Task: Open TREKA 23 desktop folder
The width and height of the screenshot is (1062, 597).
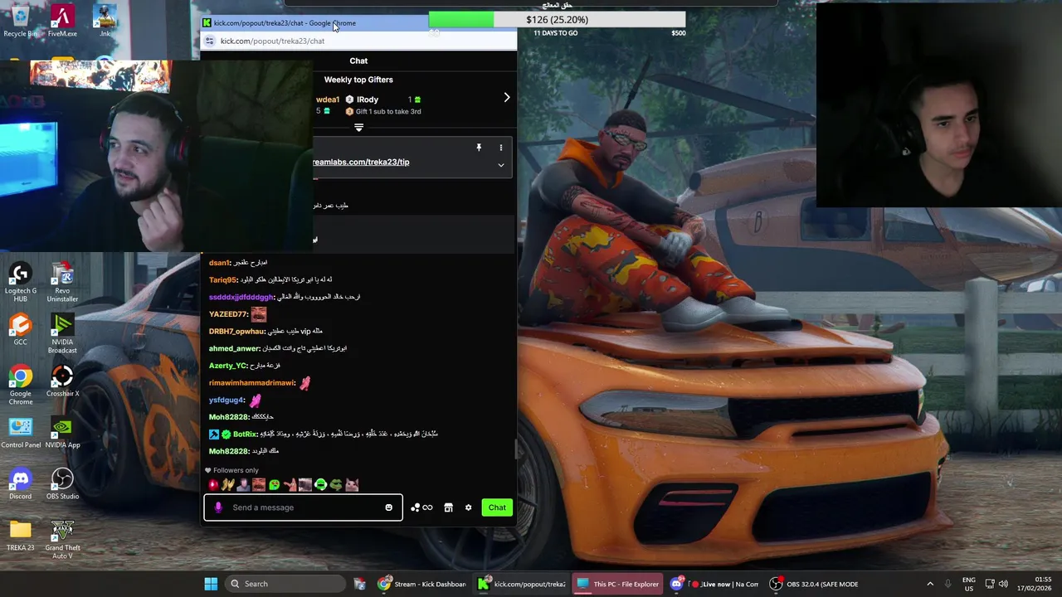Action: (x=20, y=535)
